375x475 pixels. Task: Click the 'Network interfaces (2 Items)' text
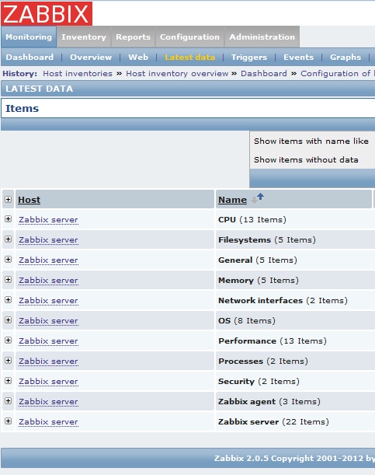point(283,301)
